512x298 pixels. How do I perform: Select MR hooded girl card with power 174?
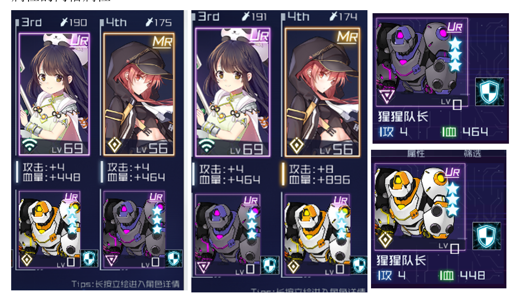click(323, 92)
